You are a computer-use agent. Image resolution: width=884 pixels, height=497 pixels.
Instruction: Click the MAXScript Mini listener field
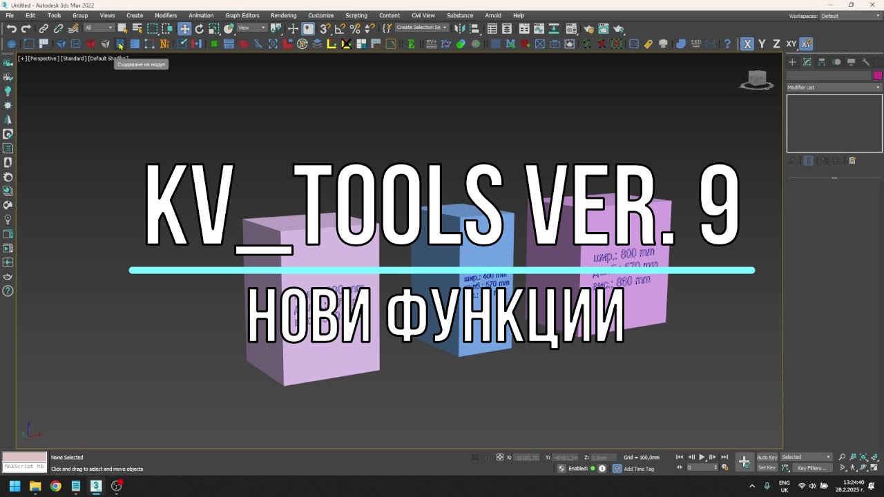[x=24, y=467]
